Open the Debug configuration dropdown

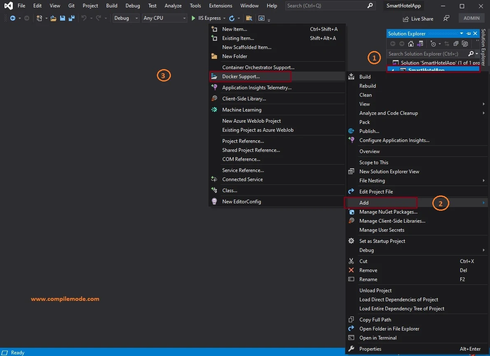126,18
